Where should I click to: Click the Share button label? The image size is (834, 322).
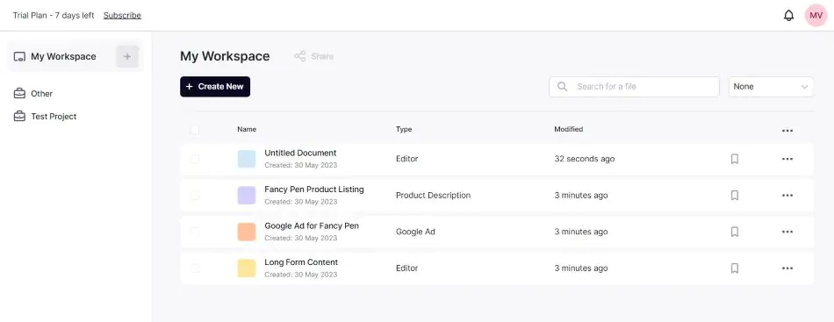[322, 56]
